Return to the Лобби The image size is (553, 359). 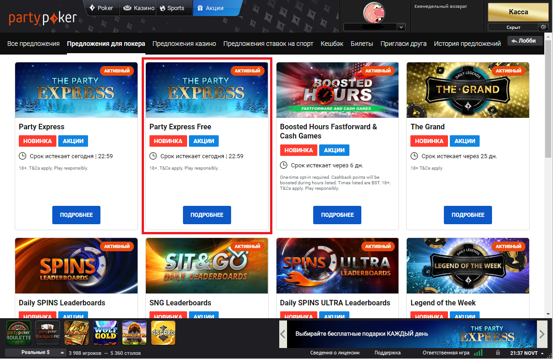pyautogui.click(x=525, y=41)
